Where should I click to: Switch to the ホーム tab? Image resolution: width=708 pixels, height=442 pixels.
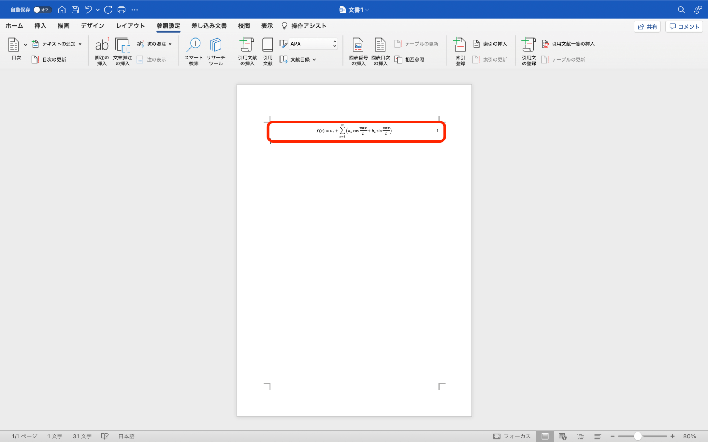(14, 26)
